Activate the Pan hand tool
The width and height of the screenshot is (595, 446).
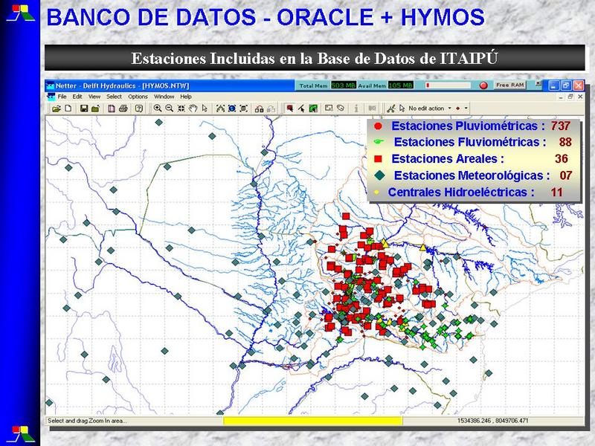(193, 108)
